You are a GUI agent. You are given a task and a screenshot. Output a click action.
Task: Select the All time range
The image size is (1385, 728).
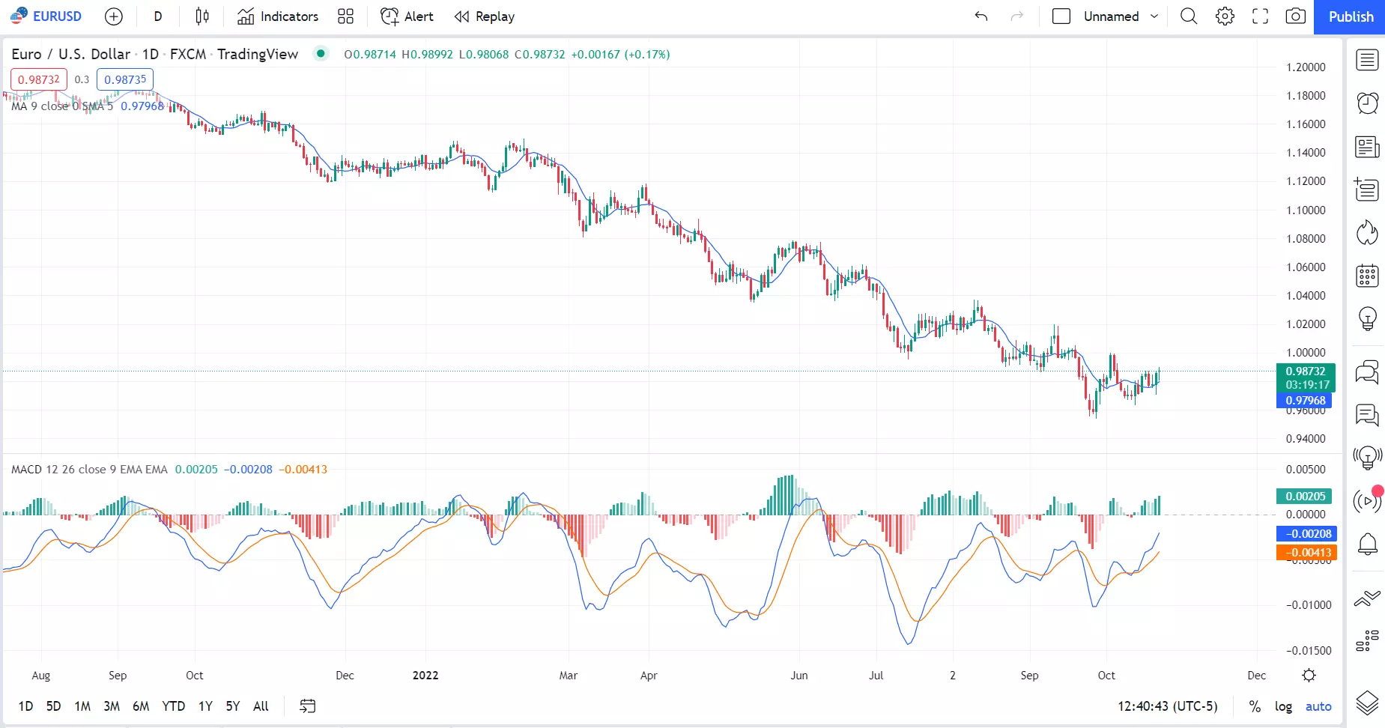(x=261, y=706)
